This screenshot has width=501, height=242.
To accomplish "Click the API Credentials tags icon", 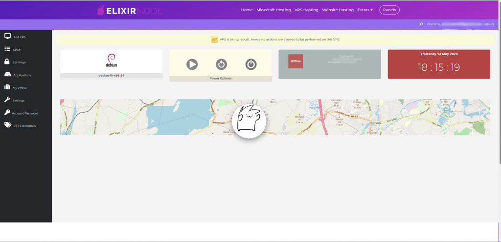I will (x=8, y=125).
